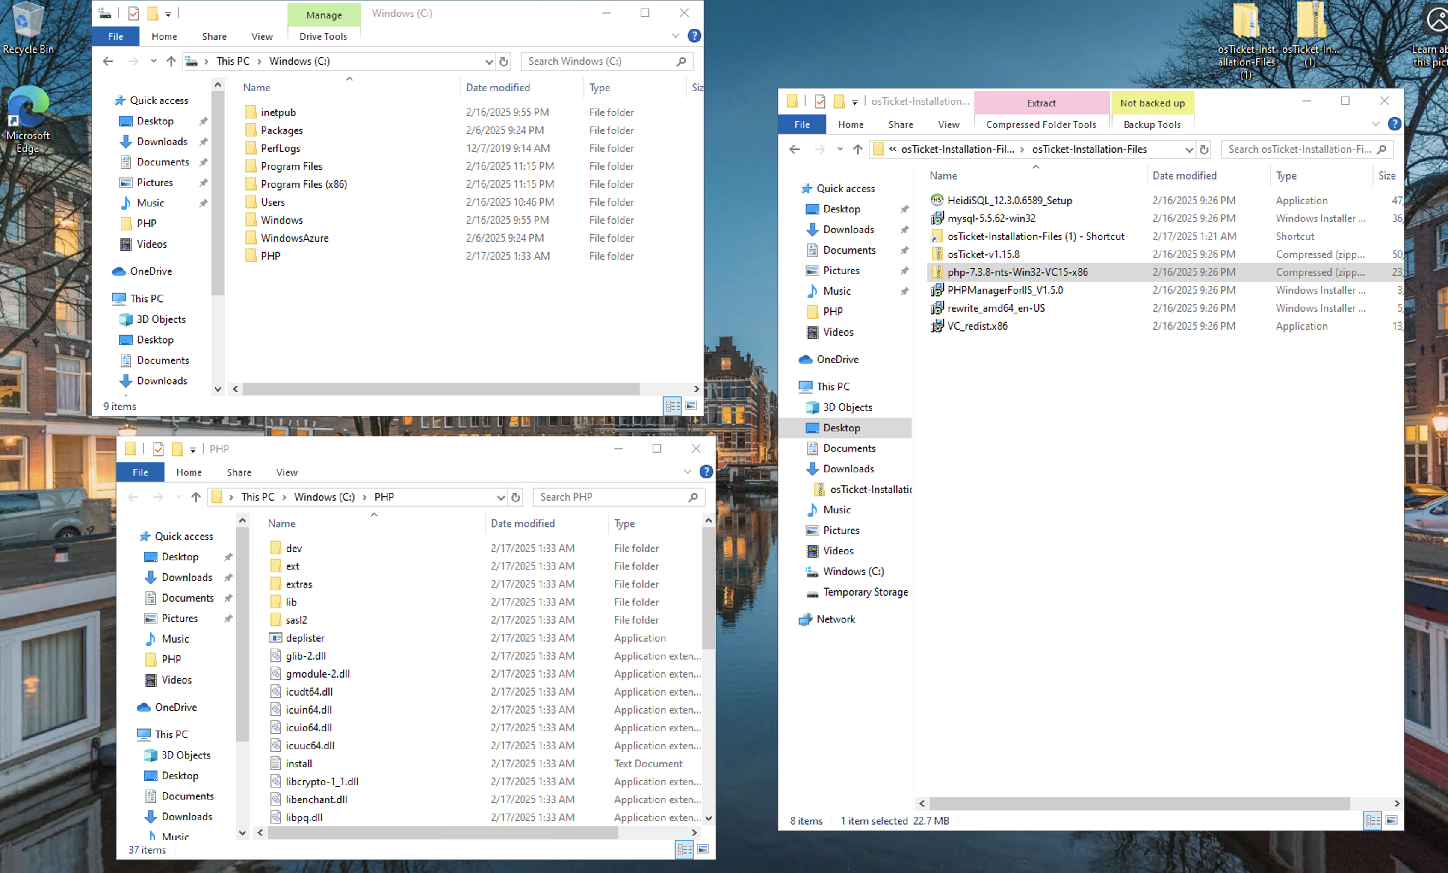The height and width of the screenshot is (873, 1448).
Task: Click vertical scrollbar in PHP file list
Action: (708, 588)
